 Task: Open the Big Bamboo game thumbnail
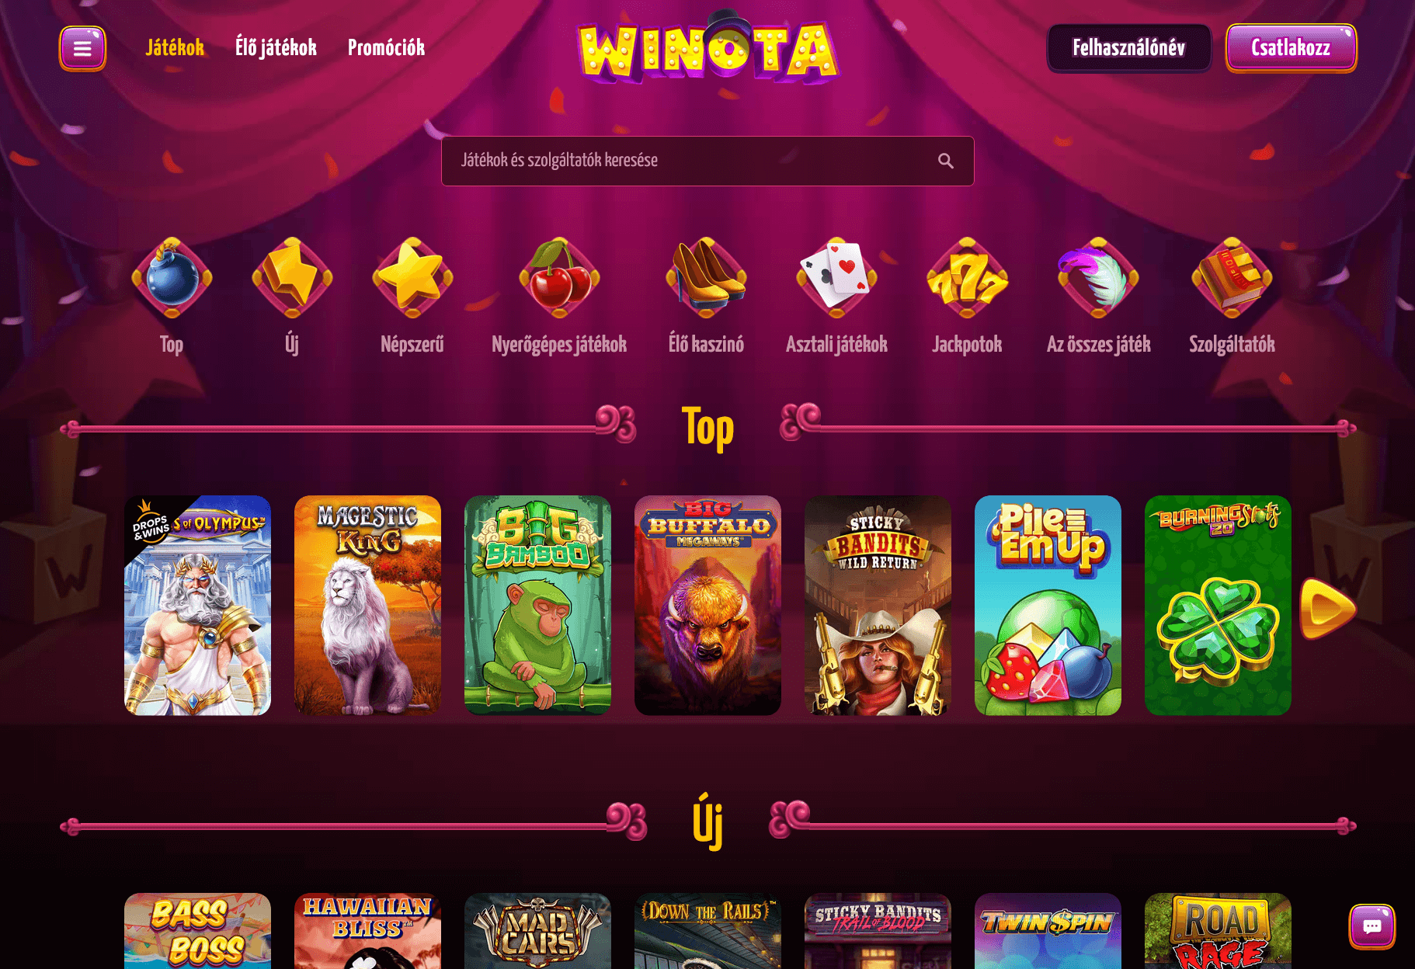click(537, 605)
